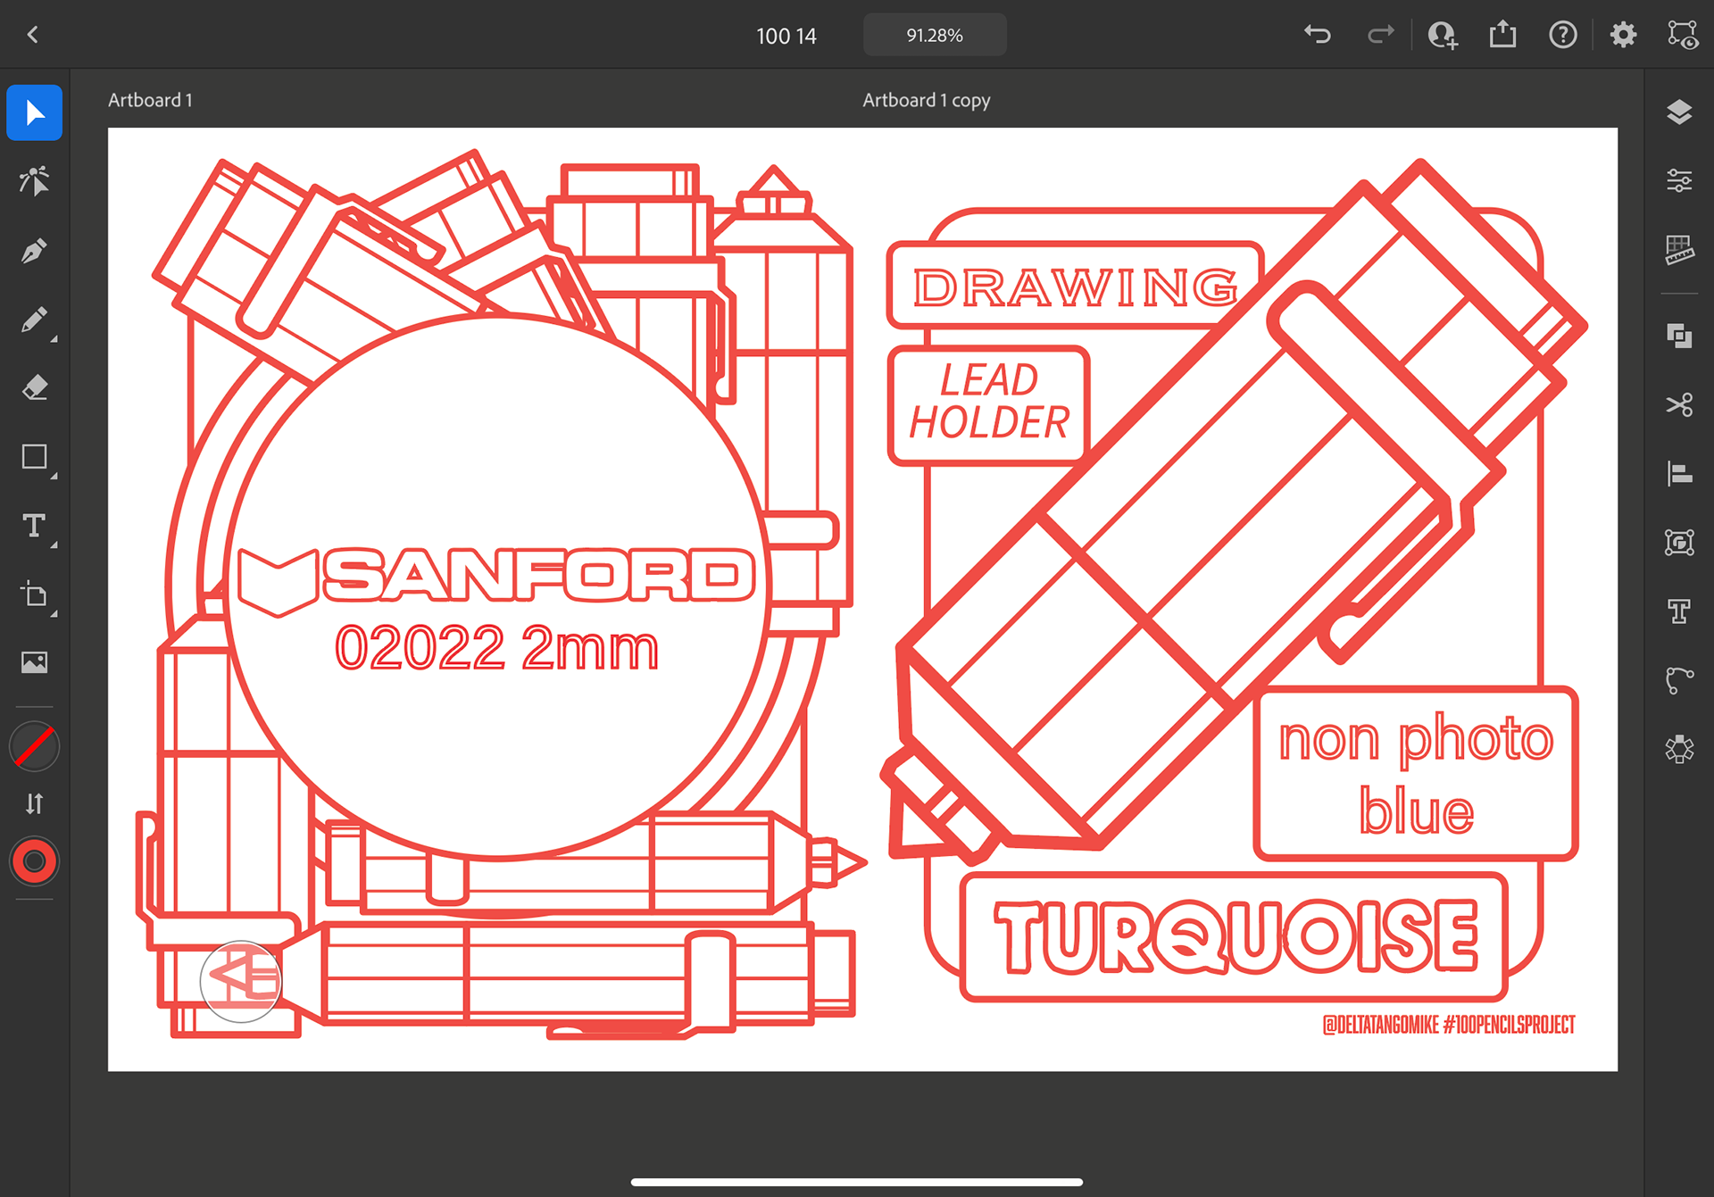Open the Align panel
The image size is (1714, 1197).
[x=1679, y=473]
